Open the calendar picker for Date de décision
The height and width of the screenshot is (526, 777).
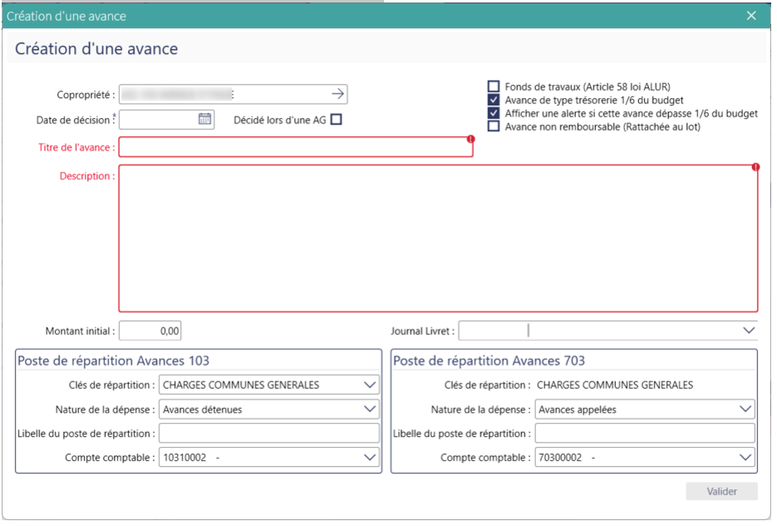coord(204,120)
